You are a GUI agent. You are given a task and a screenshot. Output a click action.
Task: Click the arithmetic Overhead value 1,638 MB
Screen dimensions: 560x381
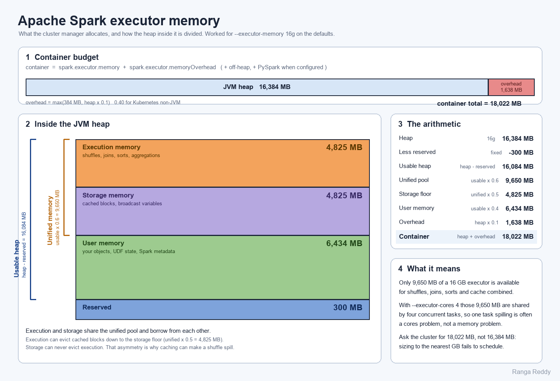coord(519,223)
